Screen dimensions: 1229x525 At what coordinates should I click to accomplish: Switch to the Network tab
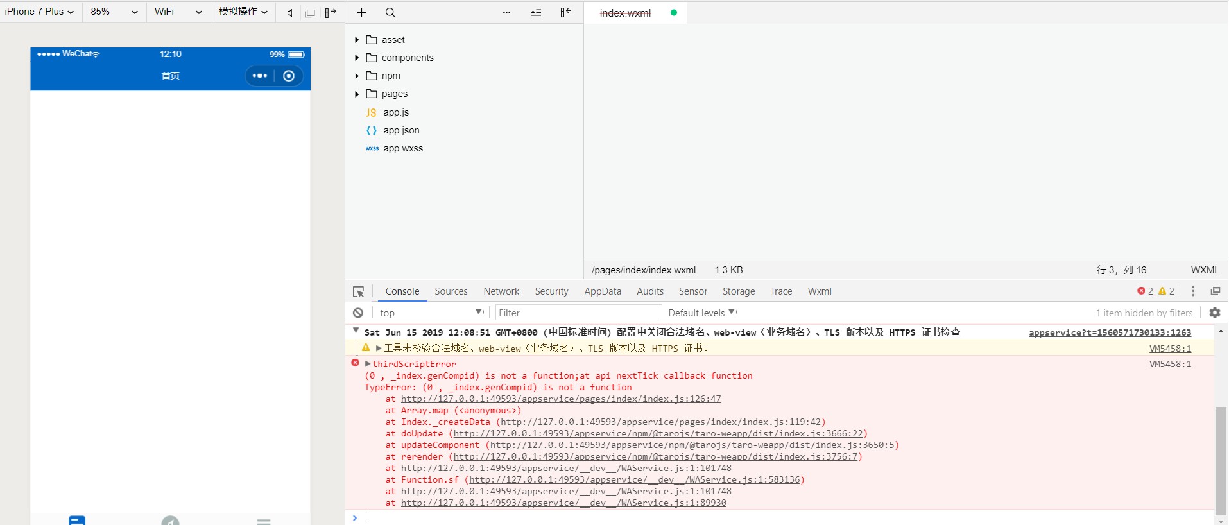[502, 291]
